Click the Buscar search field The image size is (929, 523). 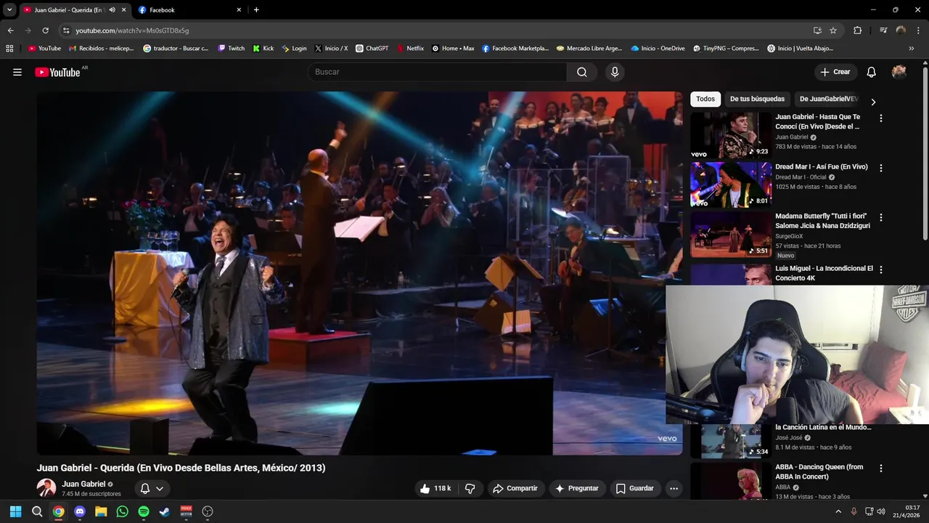437,72
